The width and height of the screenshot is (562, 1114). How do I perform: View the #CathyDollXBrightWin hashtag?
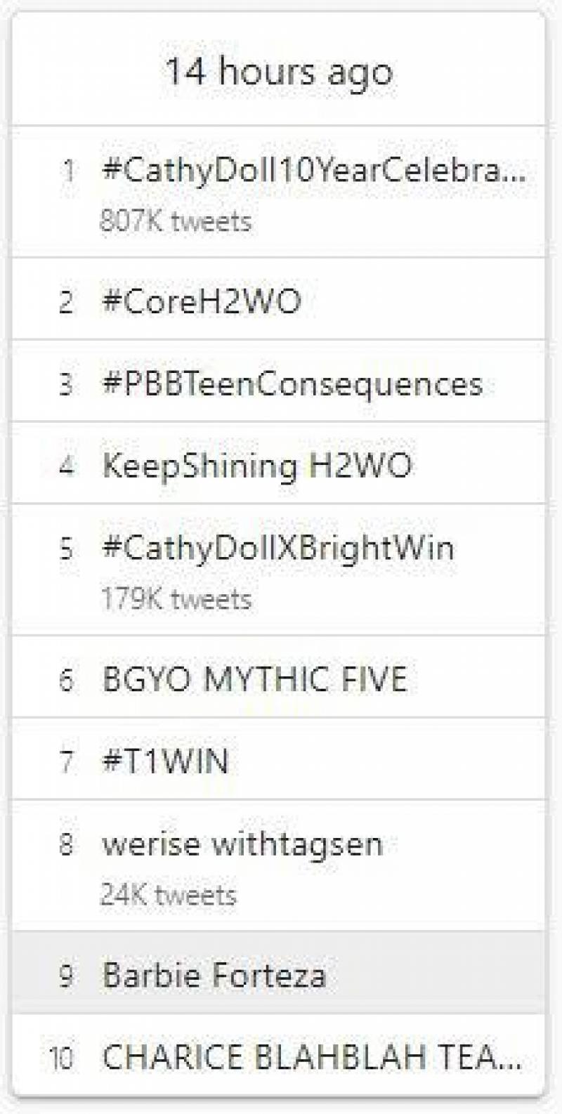pos(278,549)
